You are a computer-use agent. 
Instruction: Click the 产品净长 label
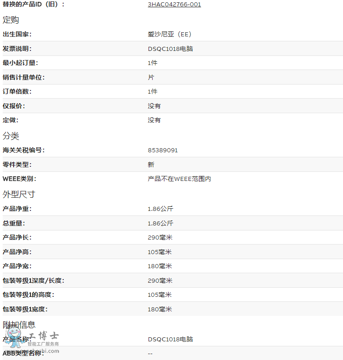point(17,237)
